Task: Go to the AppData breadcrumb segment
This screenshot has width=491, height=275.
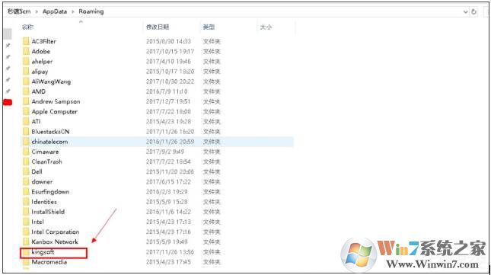Action: [55, 11]
